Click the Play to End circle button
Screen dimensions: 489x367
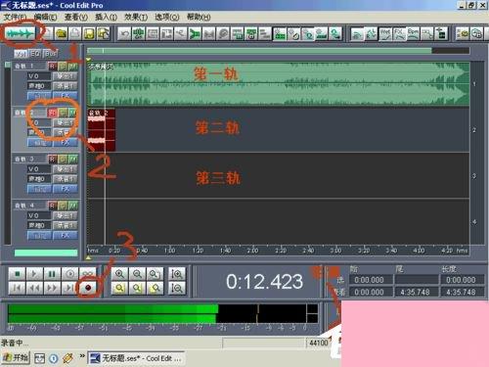tap(69, 274)
